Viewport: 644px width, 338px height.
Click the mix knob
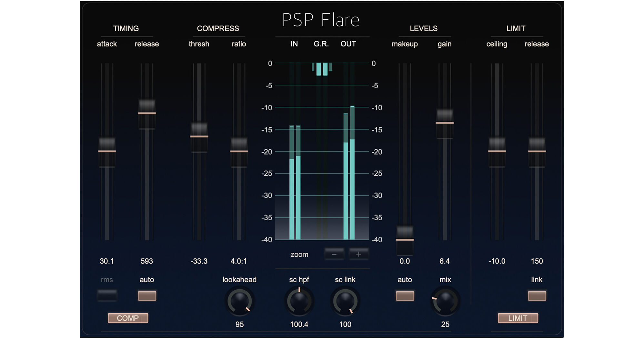(445, 302)
